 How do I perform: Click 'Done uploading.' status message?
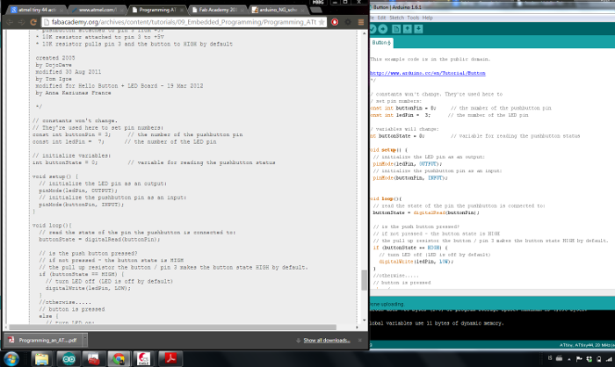click(387, 304)
